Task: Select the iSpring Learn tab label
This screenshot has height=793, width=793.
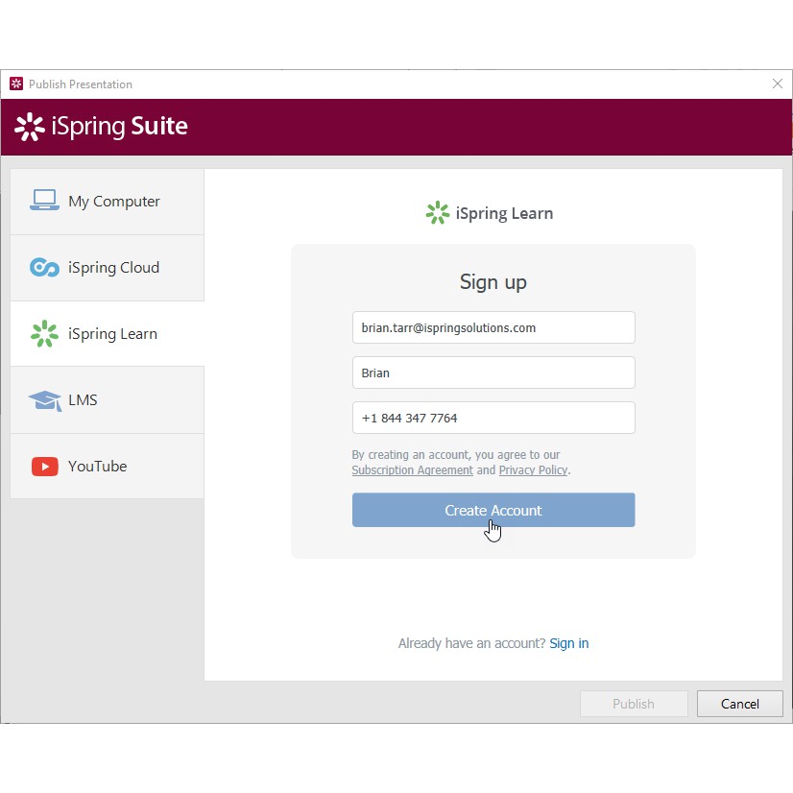Action: (112, 334)
